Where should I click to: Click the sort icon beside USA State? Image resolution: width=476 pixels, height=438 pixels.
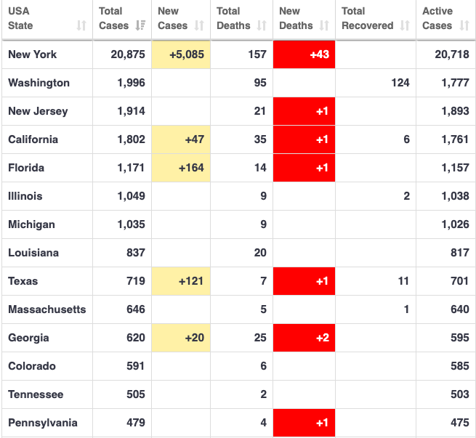81,25
